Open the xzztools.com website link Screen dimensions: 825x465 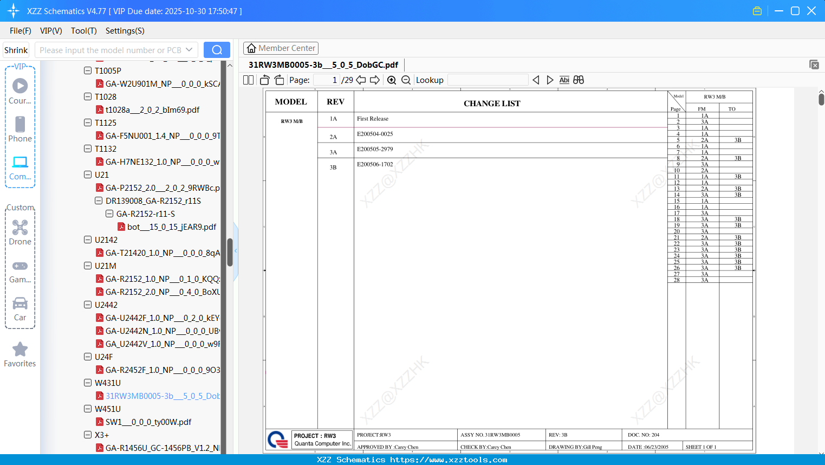449,460
